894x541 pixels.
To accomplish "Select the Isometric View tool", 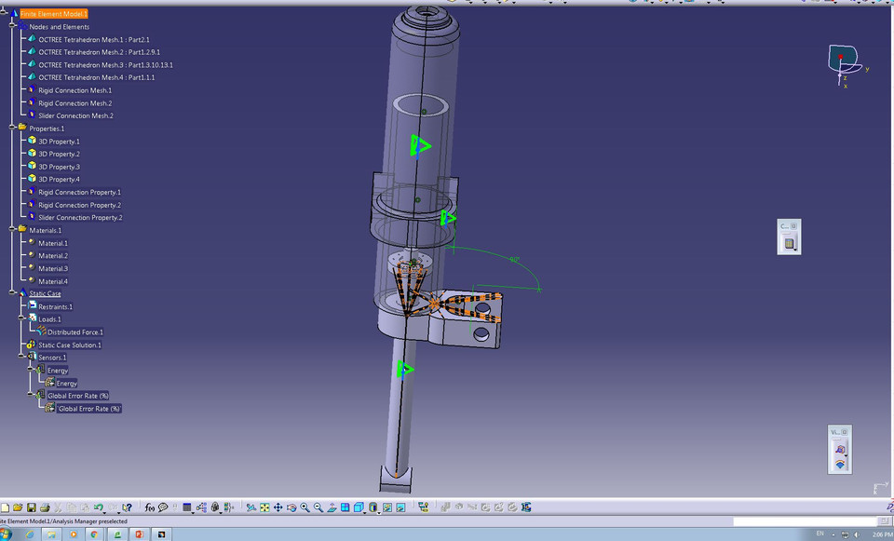I will point(359,507).
